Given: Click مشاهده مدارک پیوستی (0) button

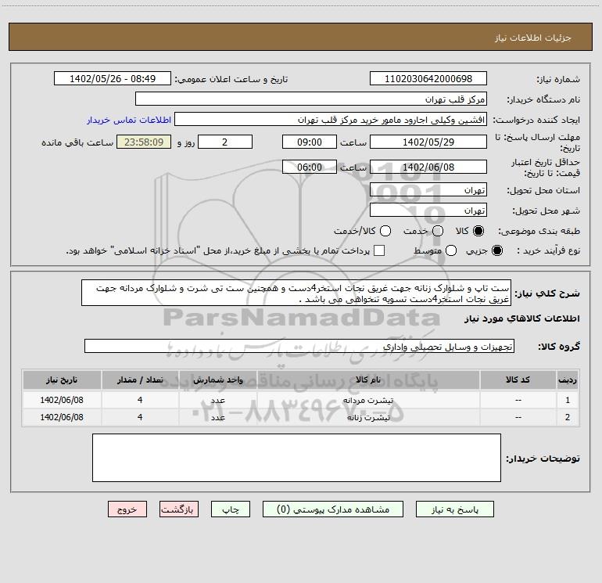Looking at the screenshot, I should coord(333,509).
